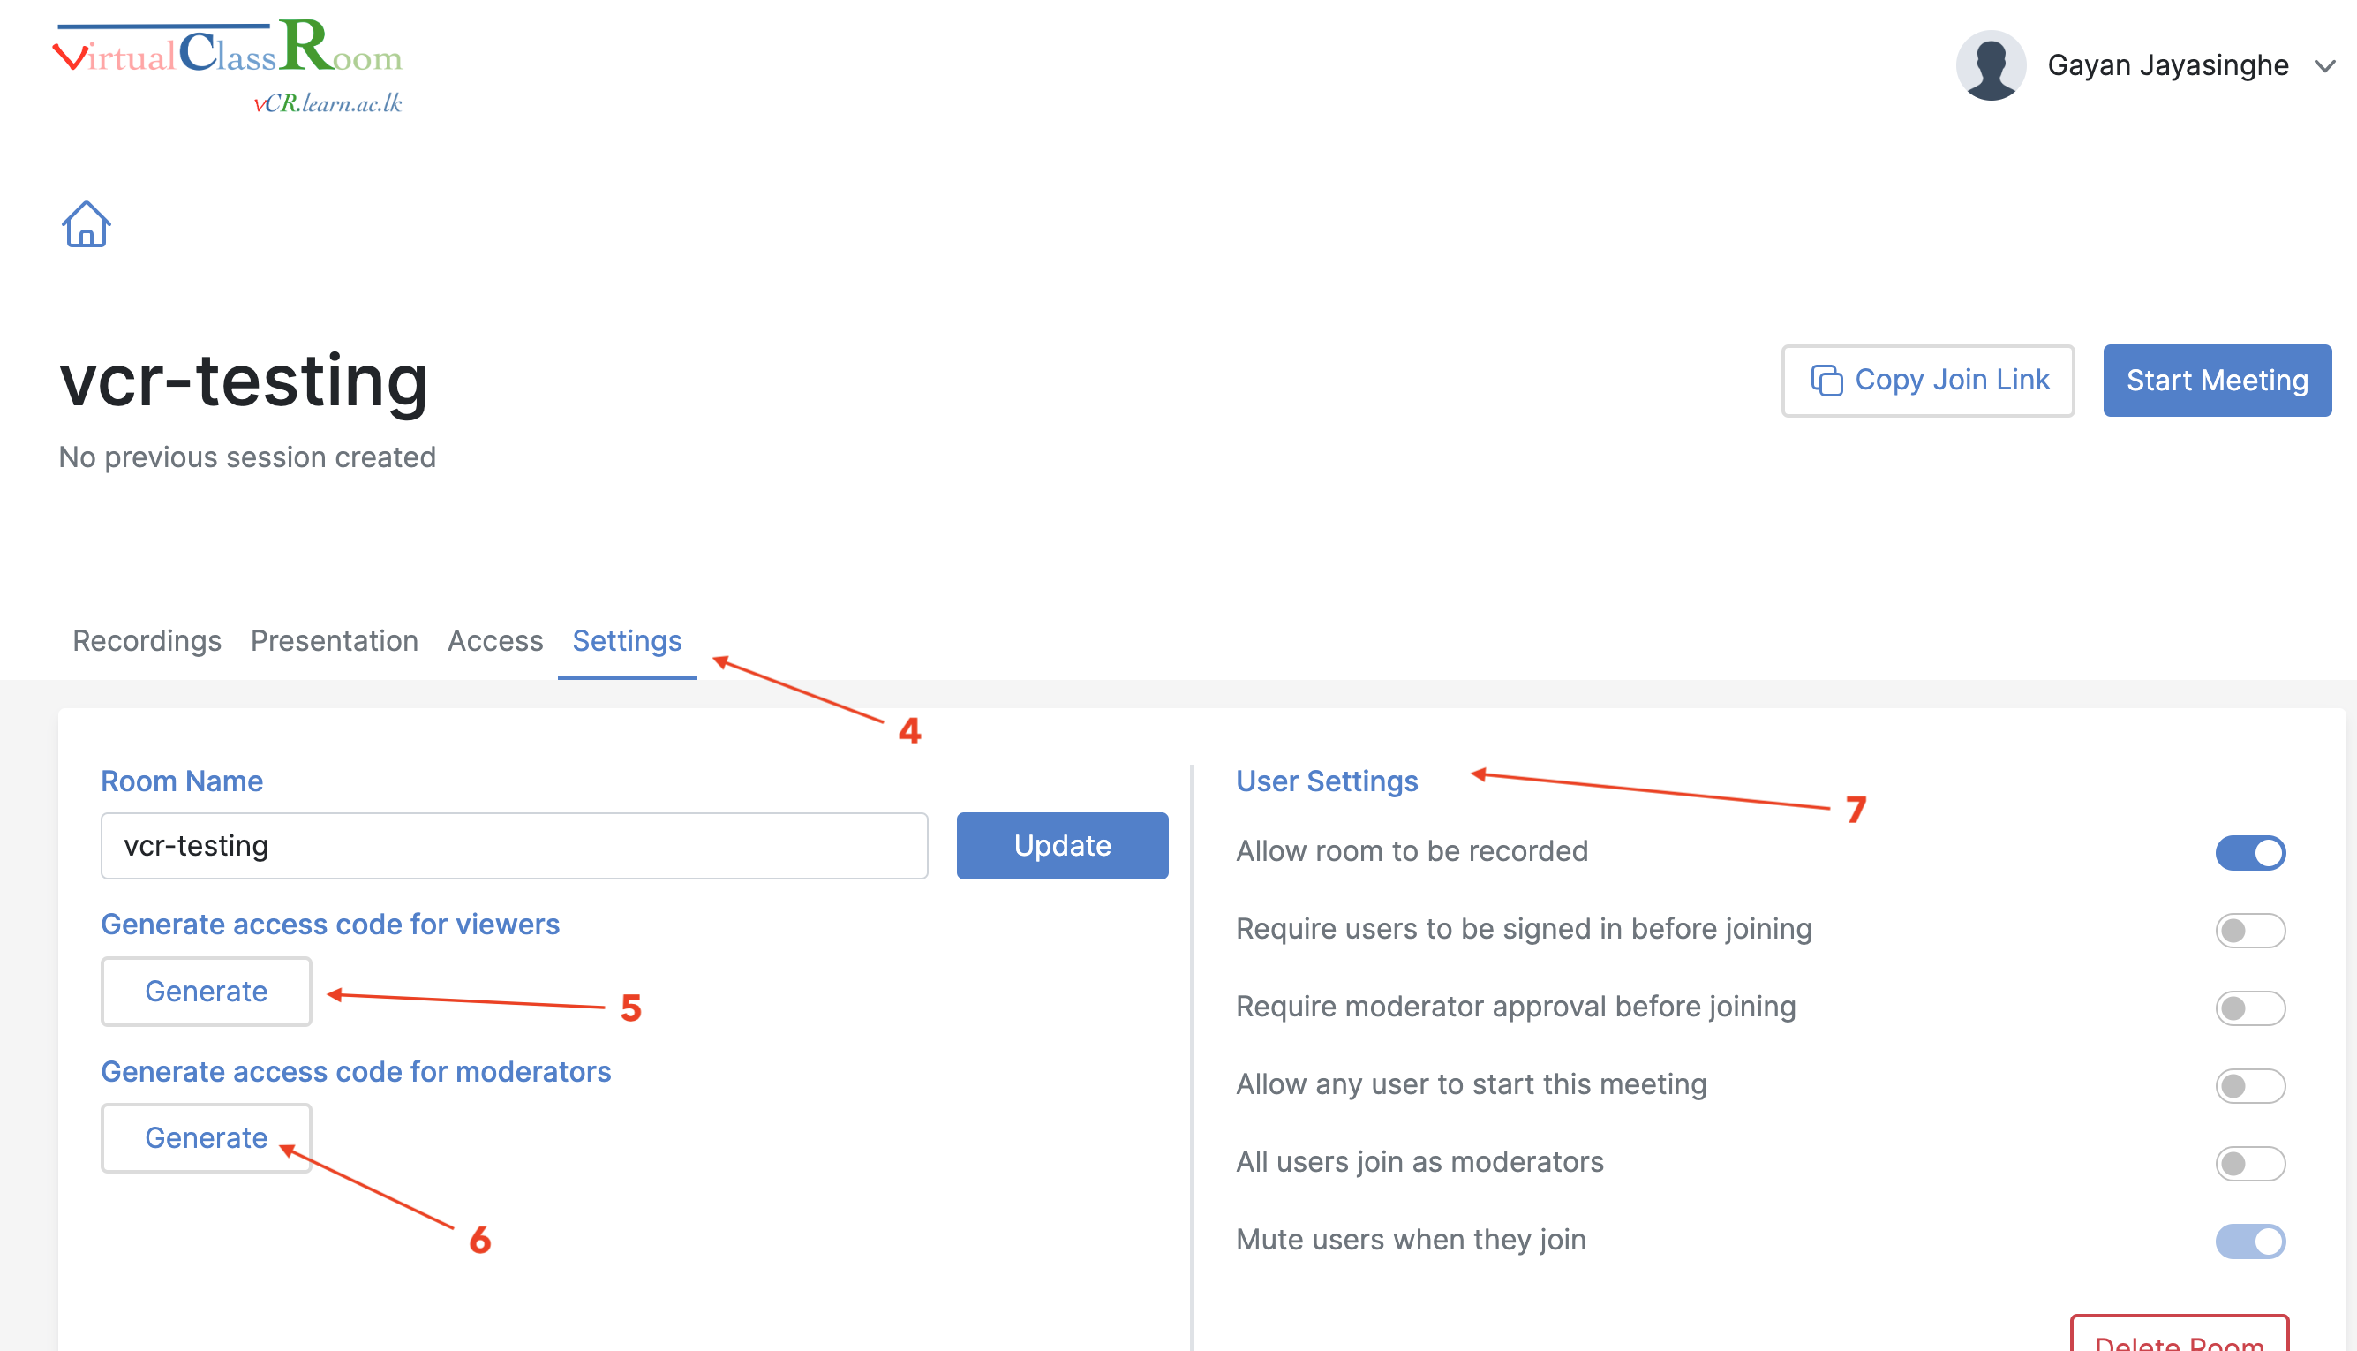Toggle Allow any user to start meeting
Image resolution: width=2357 pixels, height=1351 pixels.
2249,1085
